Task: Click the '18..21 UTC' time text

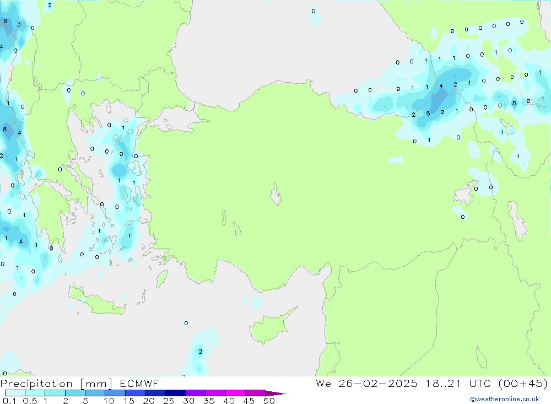Action: click(457, 384)
